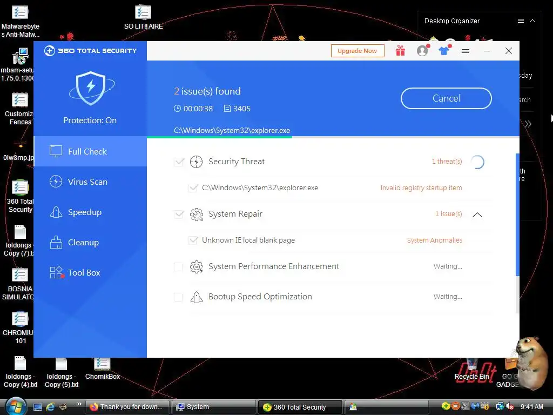Launch Internet Explorer from quick launch

(x=50, y=407)
